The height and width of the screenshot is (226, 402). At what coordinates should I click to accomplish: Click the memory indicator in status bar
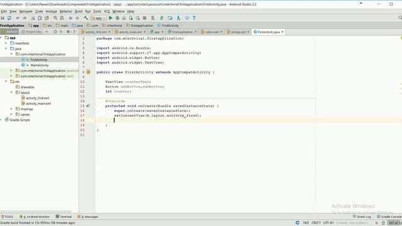[x=394, y=223]
